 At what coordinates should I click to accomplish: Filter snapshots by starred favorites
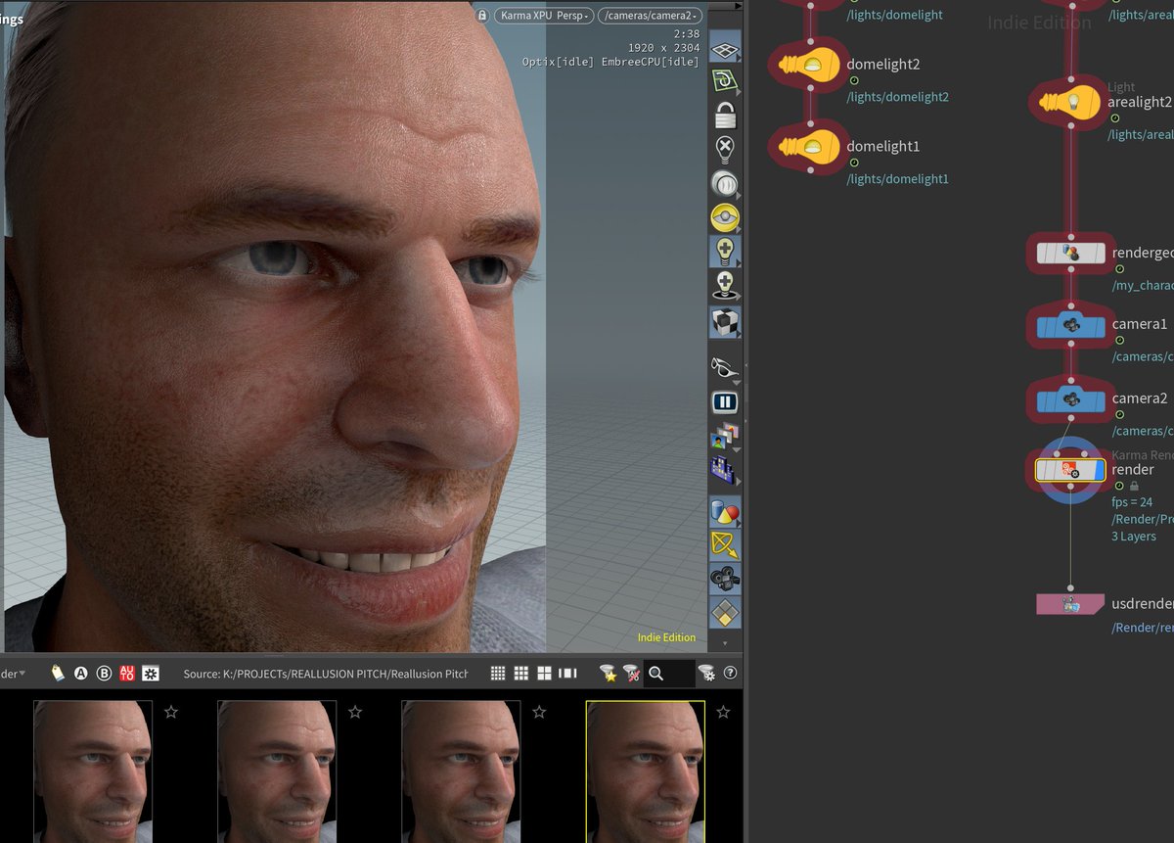tap(608, 674)
